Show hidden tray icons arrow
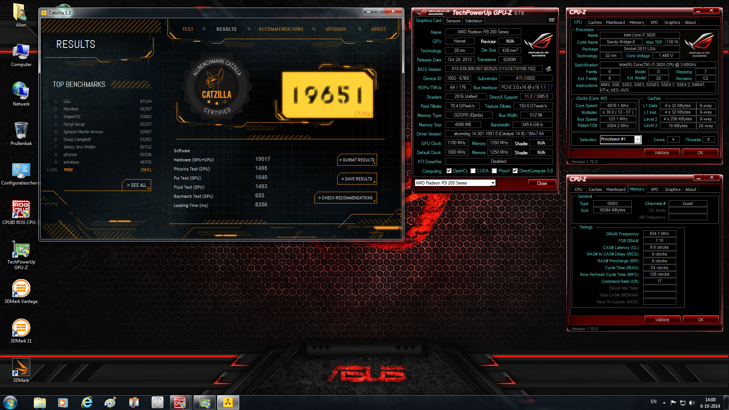Screen dimensions: 729x410 pos(664,402)
